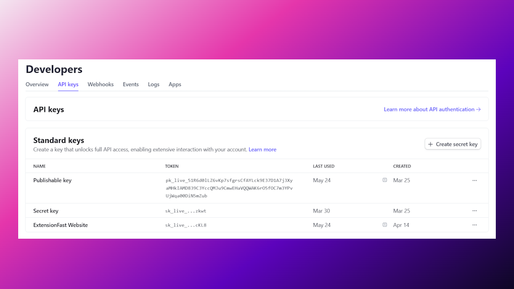Viewport: 514px width, 289px height.
Task: Select the ExtensionFast Website key name
Action: coord(61,225)
